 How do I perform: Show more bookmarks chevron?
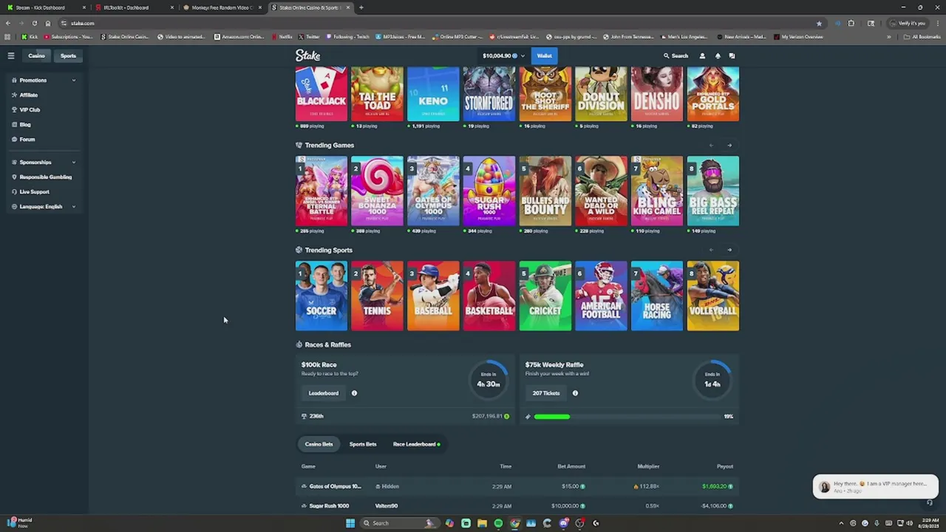point(889,36)
